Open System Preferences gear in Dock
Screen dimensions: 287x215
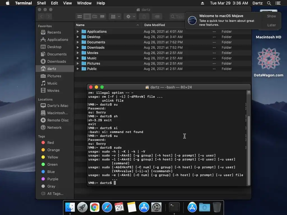click(x=156, y=207)
